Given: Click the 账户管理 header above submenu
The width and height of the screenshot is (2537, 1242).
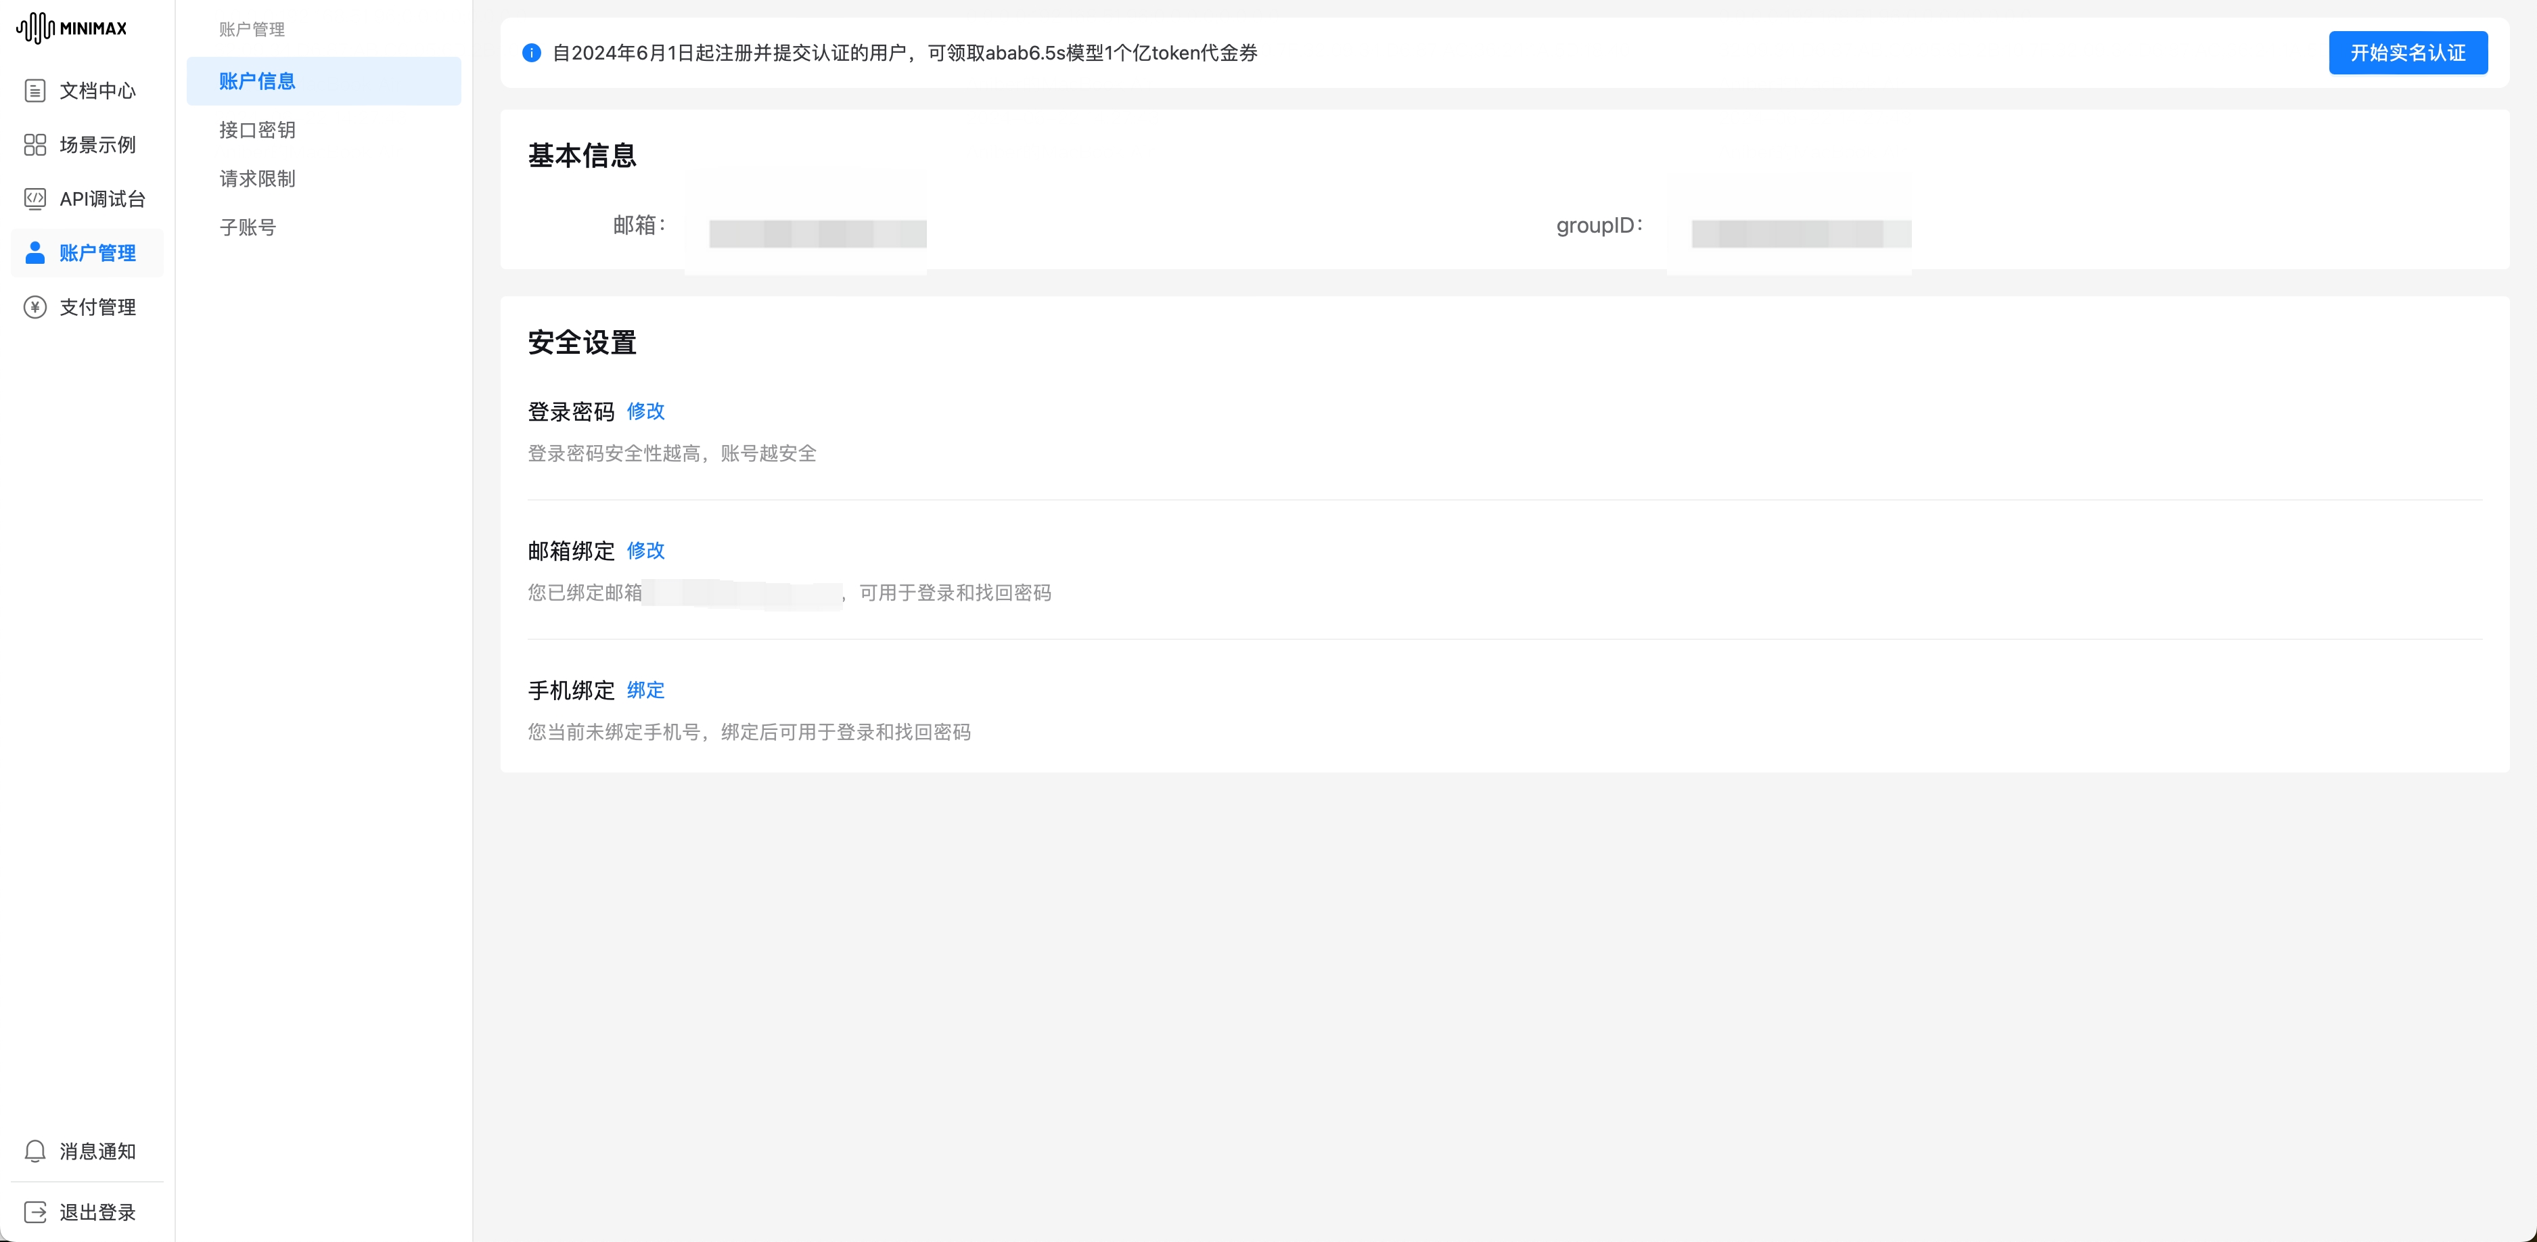Looking at the screenshot, I should 252,30.
